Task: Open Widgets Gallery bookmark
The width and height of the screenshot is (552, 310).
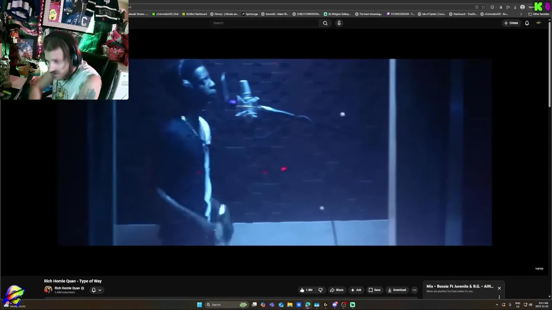Action: 337,14
